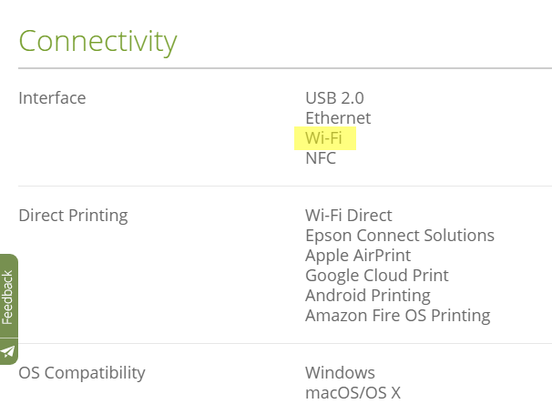Click the Apple AirPrint entry
The image size is (552, 414).
(x=357, y=256)
